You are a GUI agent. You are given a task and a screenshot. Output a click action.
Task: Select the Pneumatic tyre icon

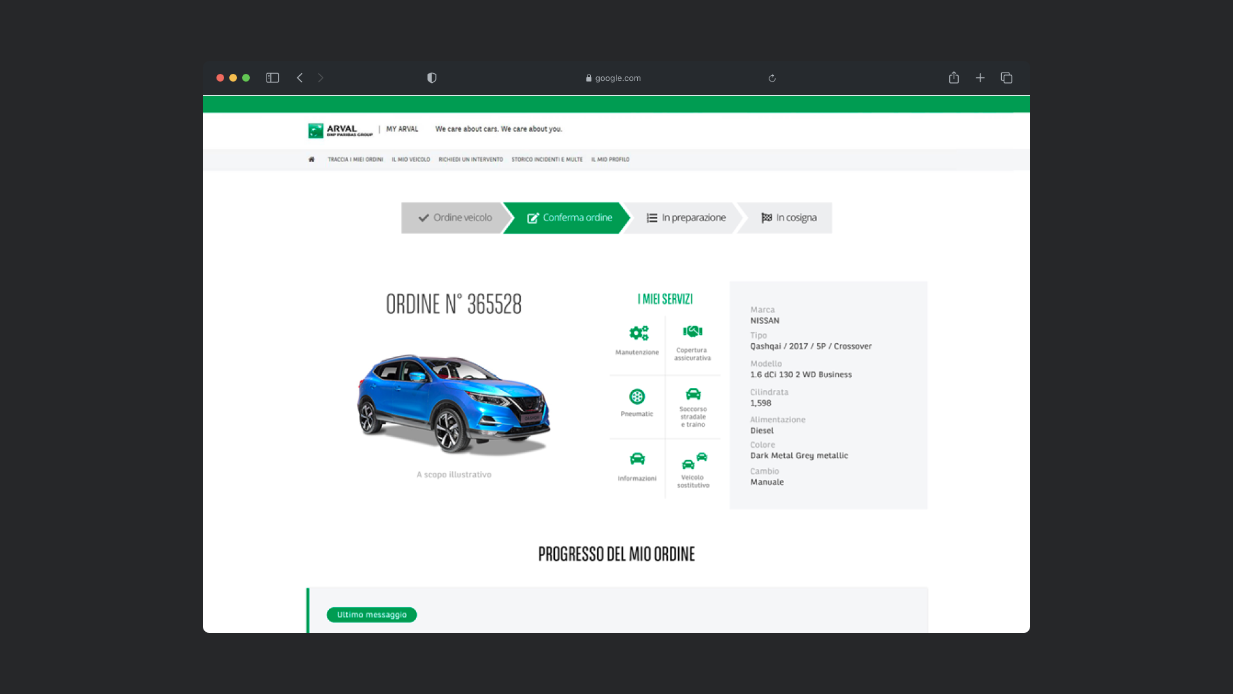637,396
